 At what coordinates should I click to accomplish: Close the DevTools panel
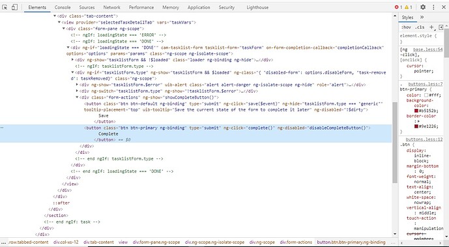pos(443,7)
